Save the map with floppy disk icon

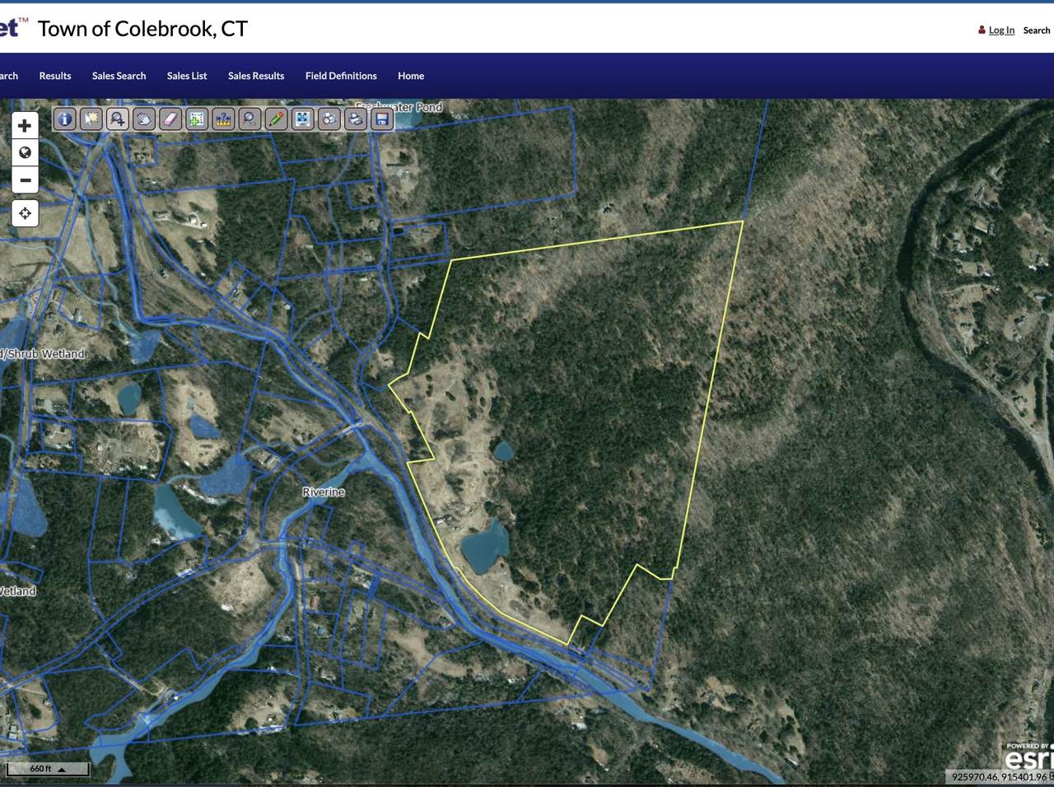[381, 119]
